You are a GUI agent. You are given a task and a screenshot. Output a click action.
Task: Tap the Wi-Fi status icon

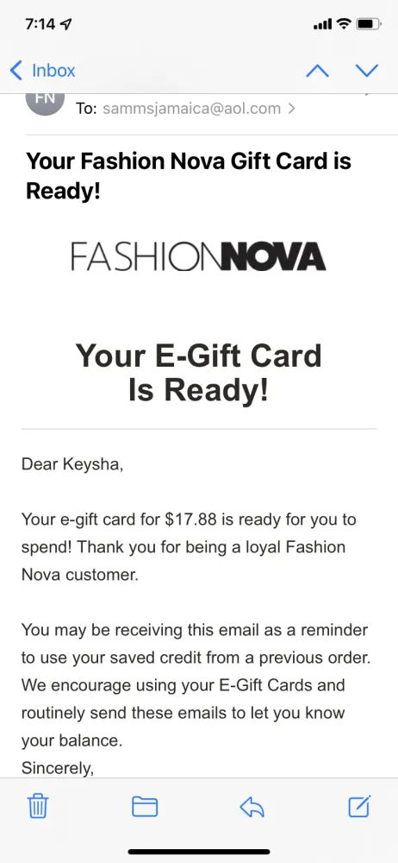tap(344, 23)
